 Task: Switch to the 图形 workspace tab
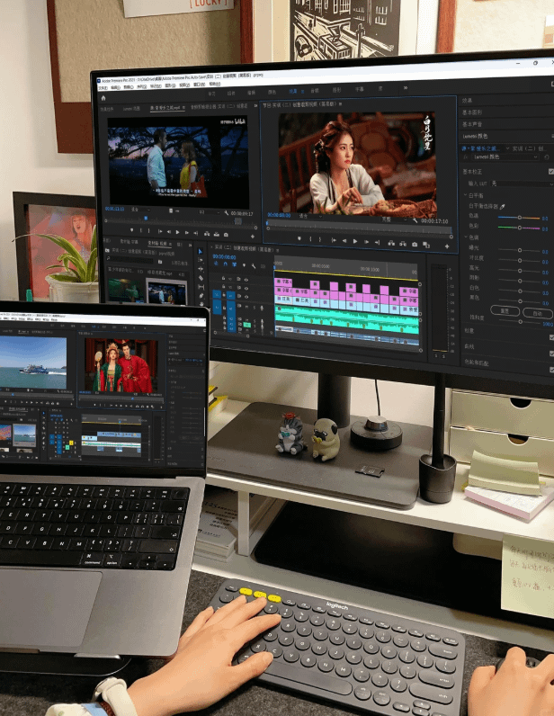pos(337,90)
